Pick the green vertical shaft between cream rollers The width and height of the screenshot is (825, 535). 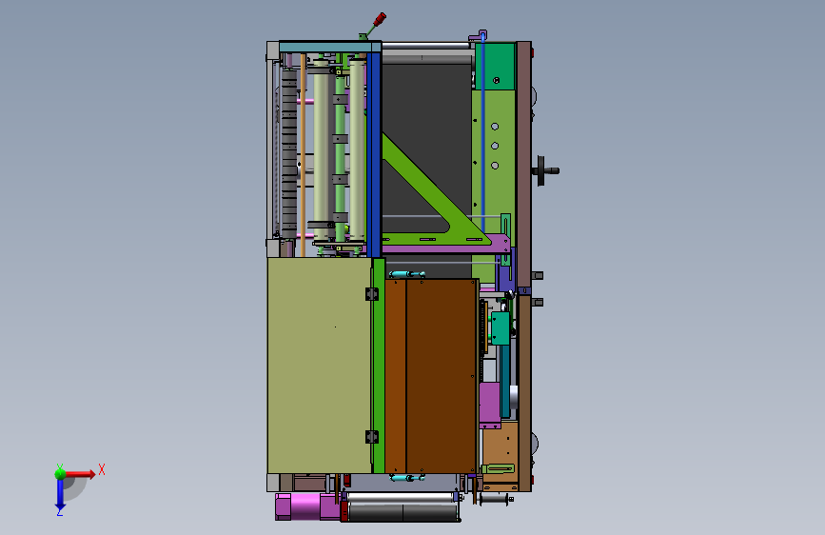(x=340, y=158)
